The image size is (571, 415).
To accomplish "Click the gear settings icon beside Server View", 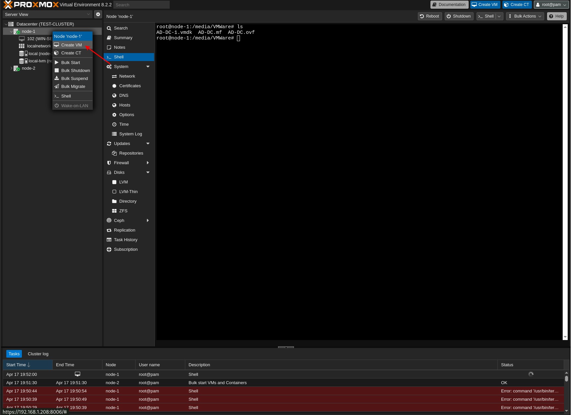I will (x=98, y=14).
